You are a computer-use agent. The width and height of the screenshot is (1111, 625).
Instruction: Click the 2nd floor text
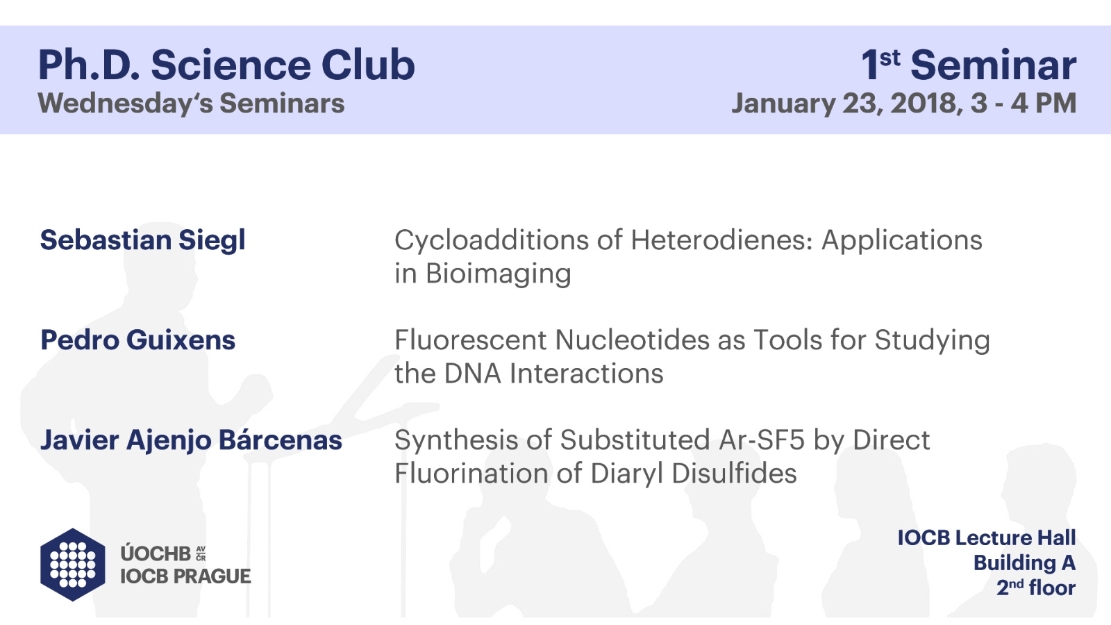(x=1036, y=587)
